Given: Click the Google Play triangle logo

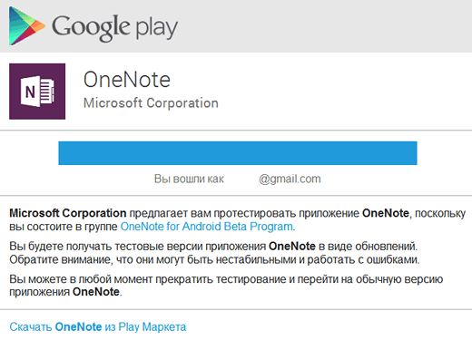Looking at the screenshot, I should [26, 26].
